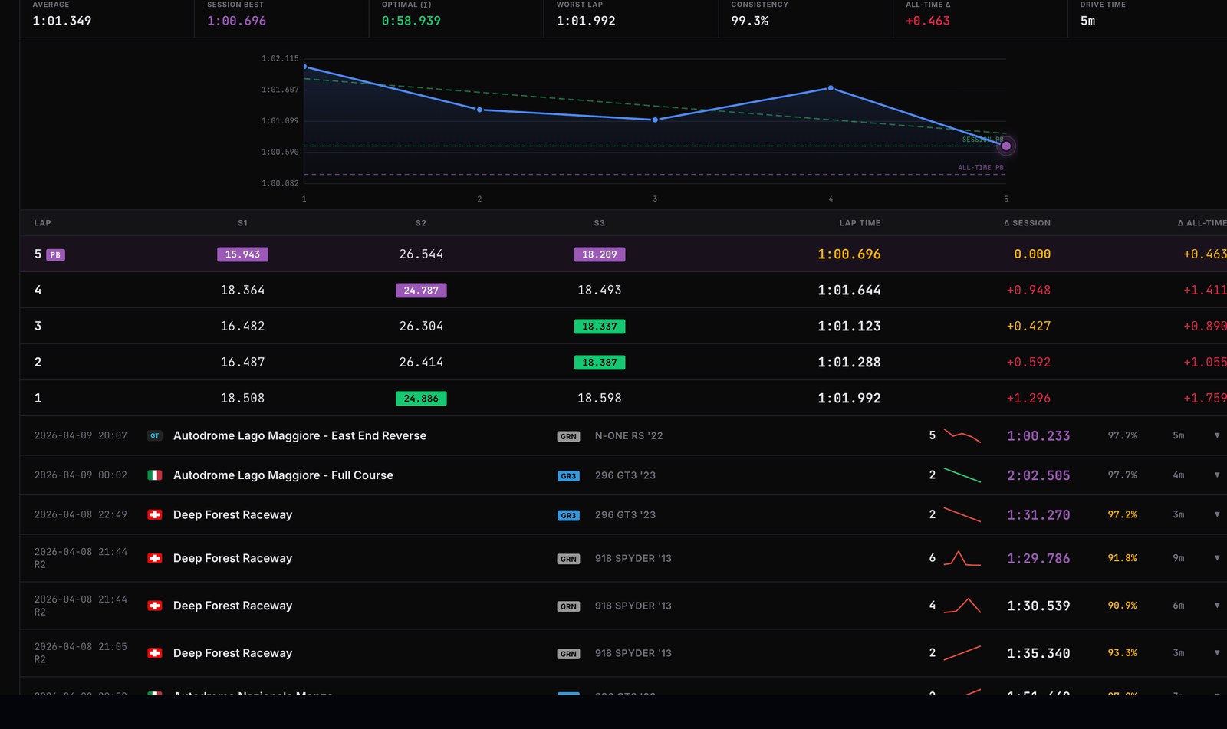Click the GRN badge on the 1:30.539 session row
Image resolution: width=1227 pixels, height=729 pixels.
pyautogui.click(x=568, y=606)
